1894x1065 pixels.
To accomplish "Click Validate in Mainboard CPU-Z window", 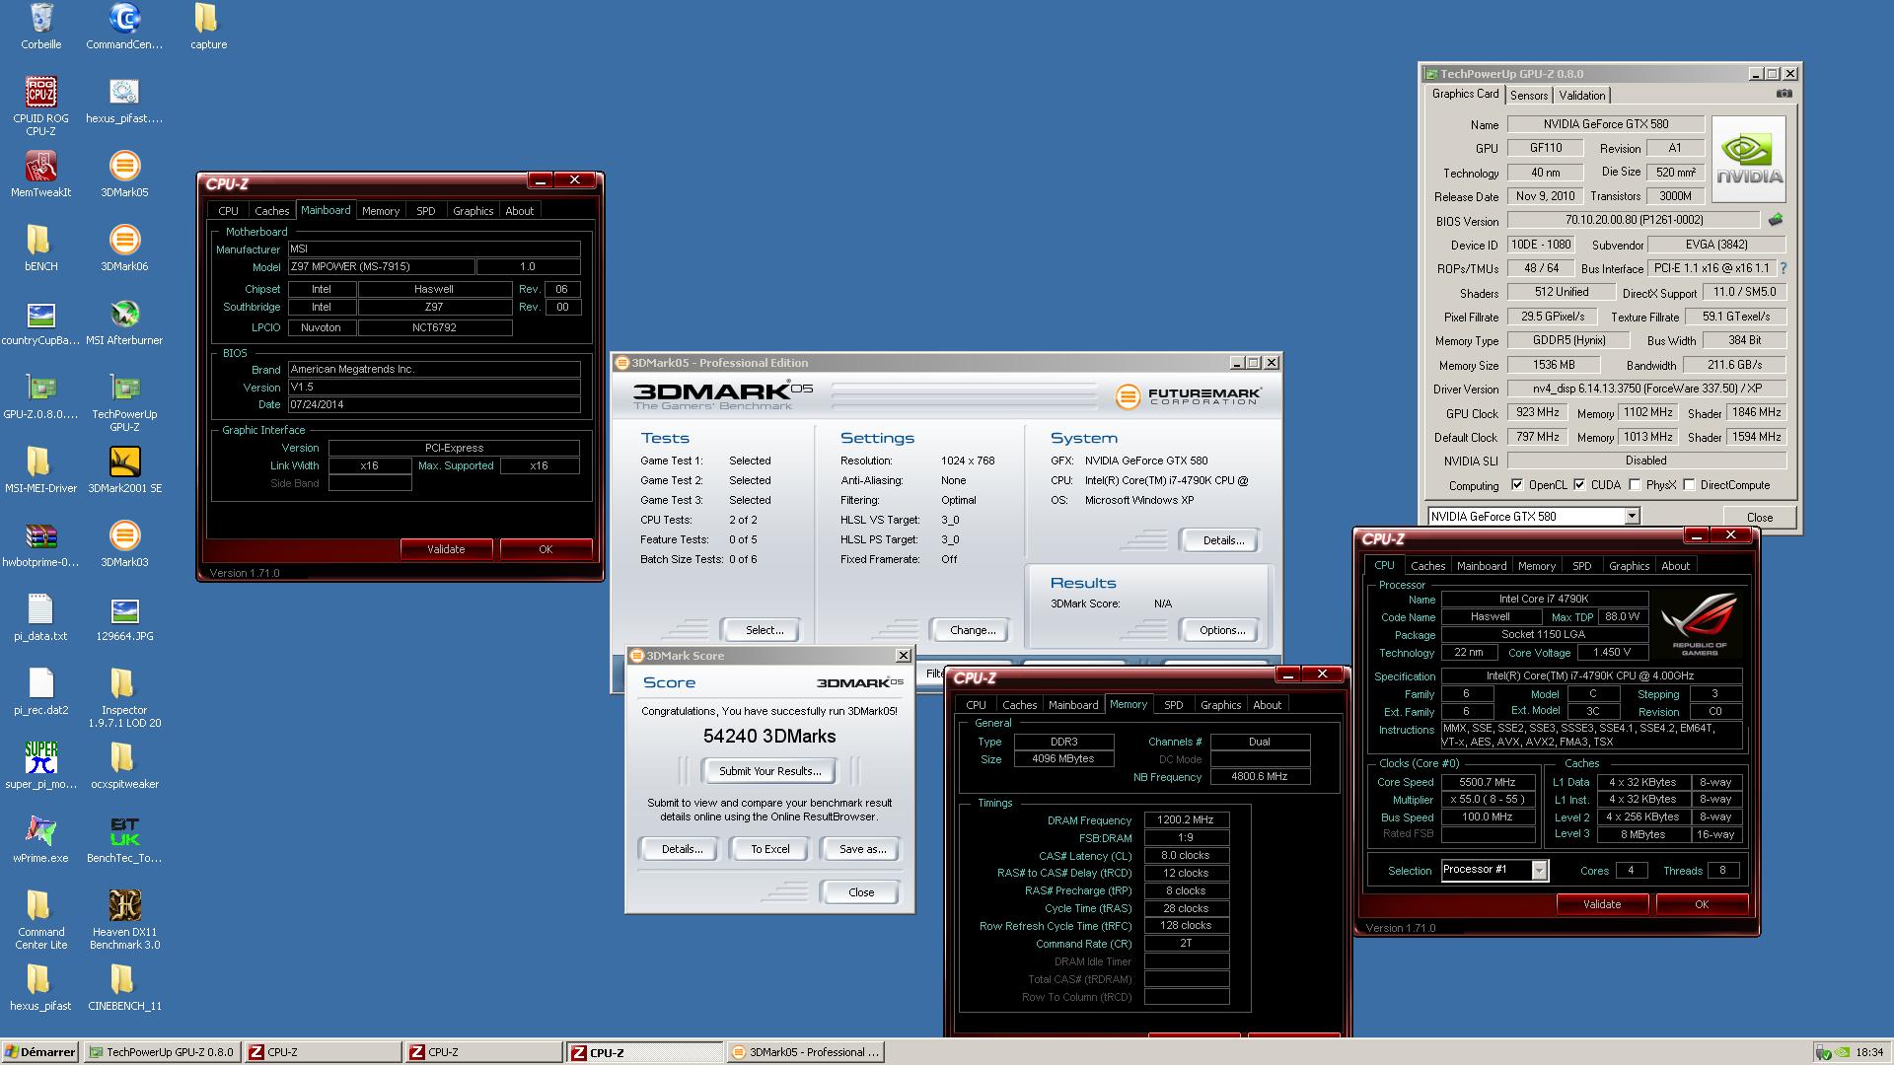I will pyautogui.click(x=446, y=549).
